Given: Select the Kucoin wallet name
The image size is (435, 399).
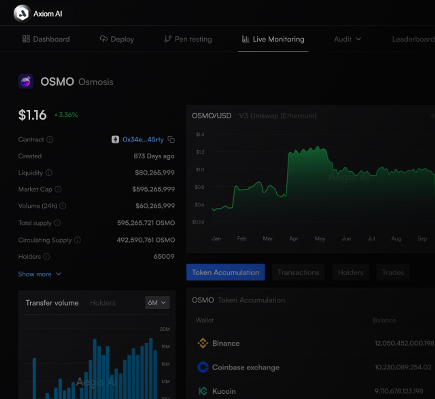Looking at the screenshot, I should click(x=224, y=391).
